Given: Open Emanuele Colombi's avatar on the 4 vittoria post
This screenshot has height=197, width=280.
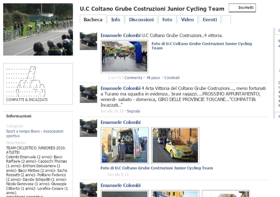Looking at the screenshot, I should pyautogui.click(x=88, y=41).
